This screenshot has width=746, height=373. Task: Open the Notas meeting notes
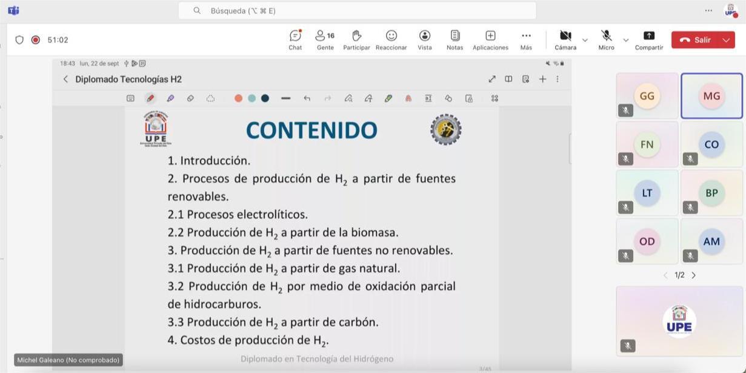pos(455,39)
